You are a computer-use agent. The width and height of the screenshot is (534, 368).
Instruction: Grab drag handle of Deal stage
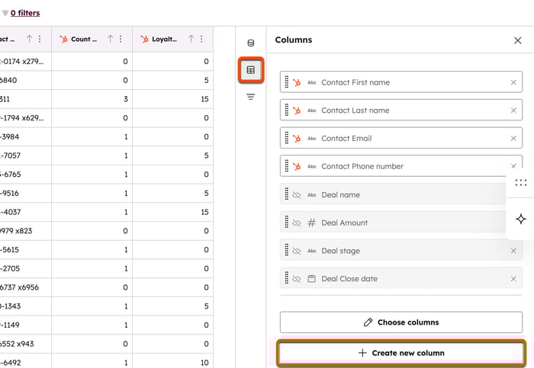(x=286, y=250)
